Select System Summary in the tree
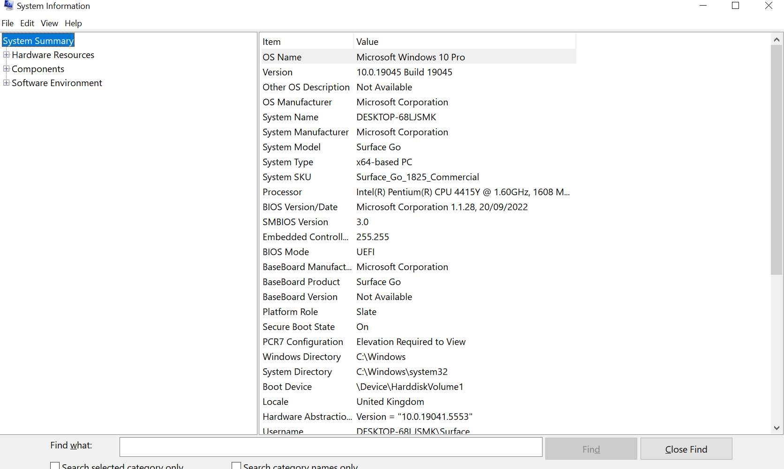This screenshot has width=784, height=469. [x=38, y=41]
